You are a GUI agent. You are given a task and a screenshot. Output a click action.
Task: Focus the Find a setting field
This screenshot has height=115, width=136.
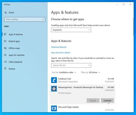pos(25,19)
